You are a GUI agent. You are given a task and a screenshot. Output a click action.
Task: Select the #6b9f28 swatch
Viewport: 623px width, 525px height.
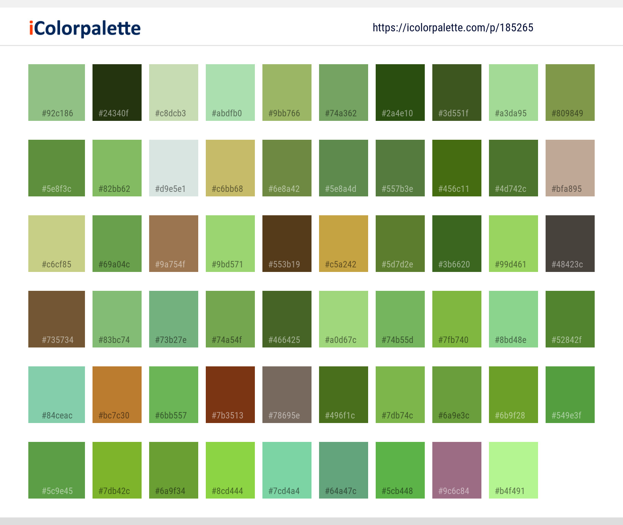coord(514,395)
